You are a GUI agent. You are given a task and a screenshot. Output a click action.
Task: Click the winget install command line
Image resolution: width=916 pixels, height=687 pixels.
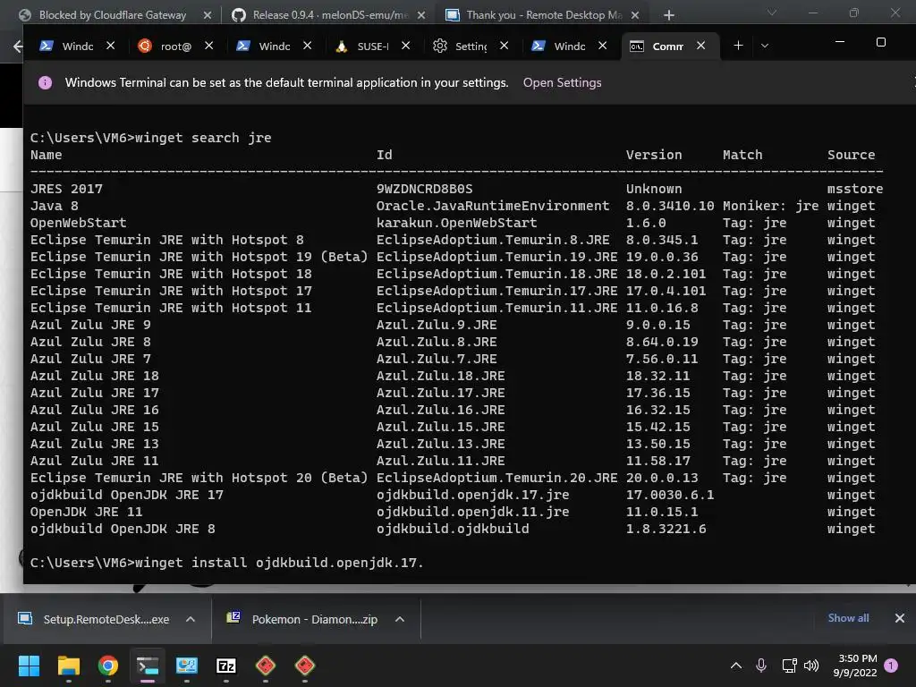[x=226, y=563]
